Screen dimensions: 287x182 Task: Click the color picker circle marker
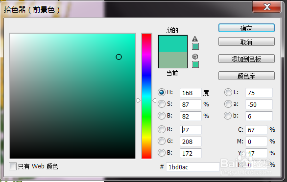(119, 57)
